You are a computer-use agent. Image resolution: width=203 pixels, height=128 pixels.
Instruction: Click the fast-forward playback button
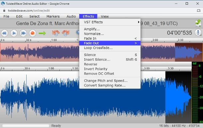tap(23, 33)
